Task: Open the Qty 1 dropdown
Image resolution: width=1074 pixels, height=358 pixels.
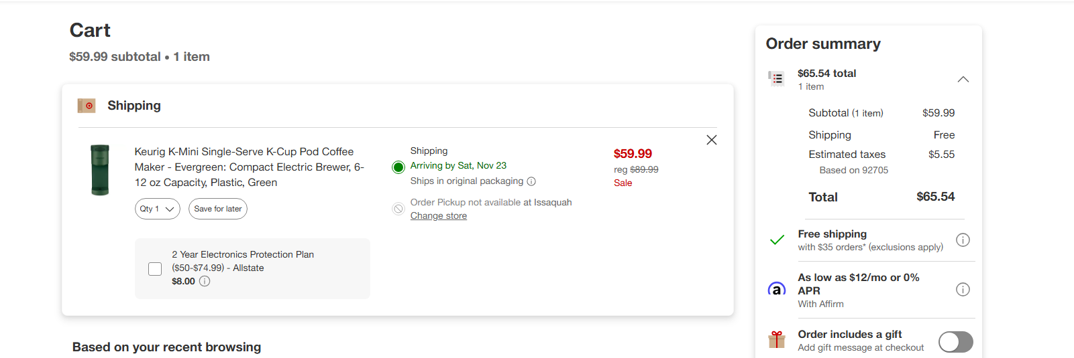Action: click(158, 209)
